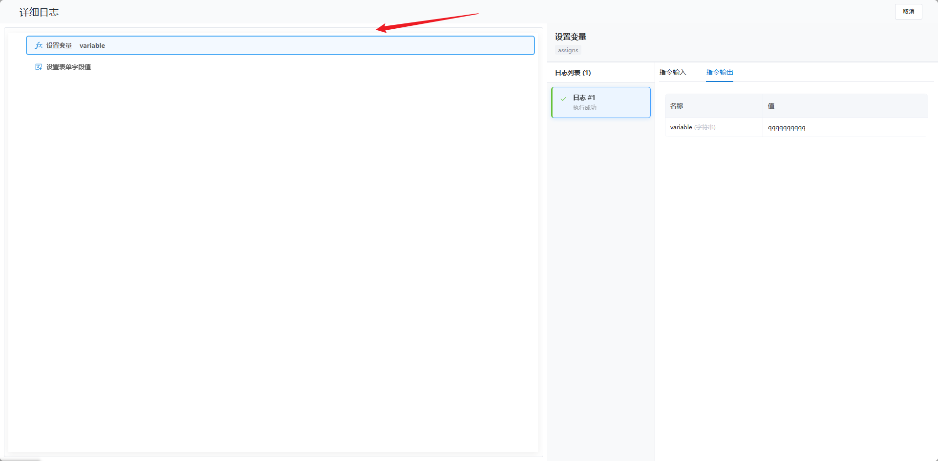Click the qqqqqqqqqq value cell
Viewport: 938px width, 461px height.
(787, 128)
